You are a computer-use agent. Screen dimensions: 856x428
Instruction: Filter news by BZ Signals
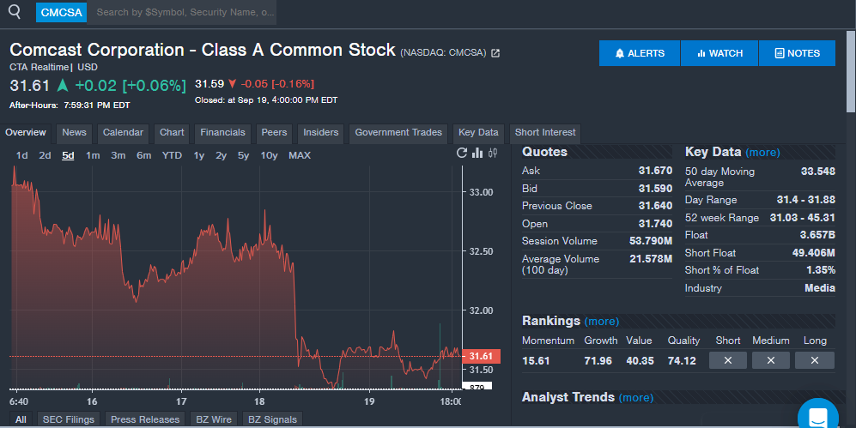pyautogui.click(x=272, y=419)
